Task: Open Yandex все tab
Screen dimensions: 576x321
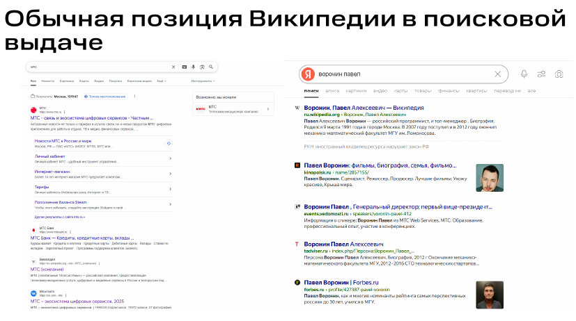Action: click(x=532, y=91)
